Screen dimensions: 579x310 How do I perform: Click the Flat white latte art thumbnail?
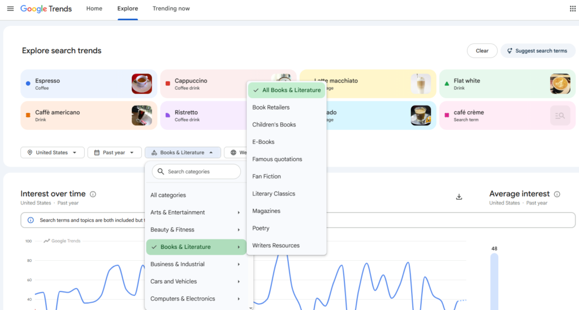[x=560, y=84]
